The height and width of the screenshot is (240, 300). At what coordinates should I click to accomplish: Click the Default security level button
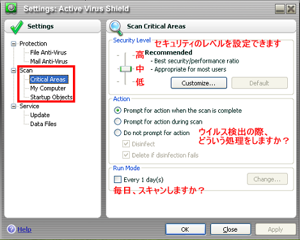tap(260, 83)
